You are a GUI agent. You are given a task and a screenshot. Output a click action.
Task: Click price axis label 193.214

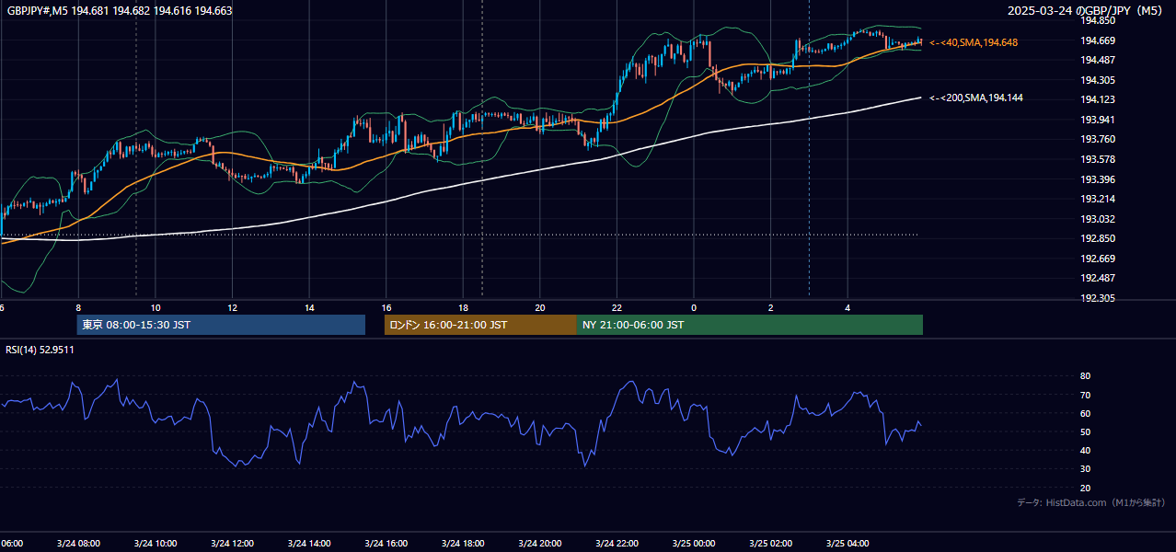click(x=1098, y=199)
